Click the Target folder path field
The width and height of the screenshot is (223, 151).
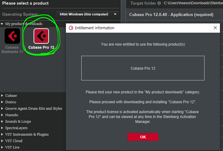click(193, 3)
